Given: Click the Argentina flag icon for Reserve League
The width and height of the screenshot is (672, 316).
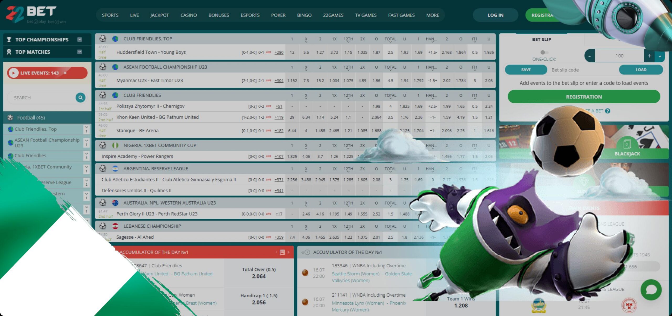Looking at the screenshot, I should coord(115,169).
